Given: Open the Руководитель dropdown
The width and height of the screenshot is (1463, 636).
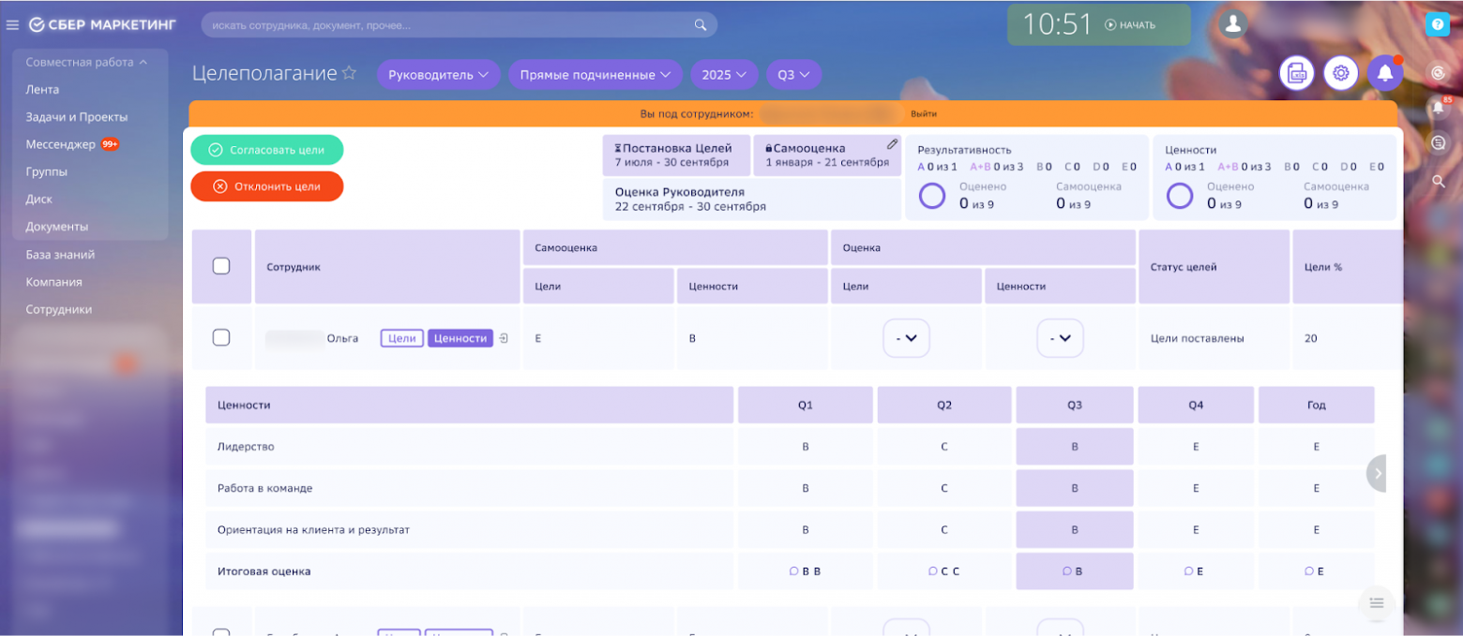Looking at the screenshot, I should [438, 75].
